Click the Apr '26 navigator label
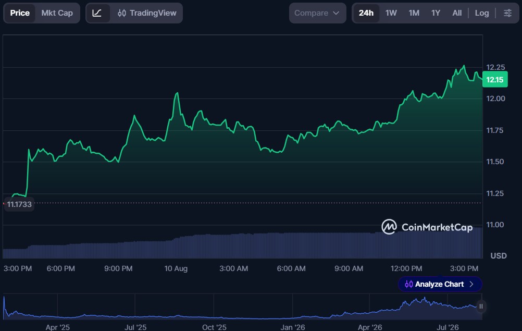 pos(369,327)
